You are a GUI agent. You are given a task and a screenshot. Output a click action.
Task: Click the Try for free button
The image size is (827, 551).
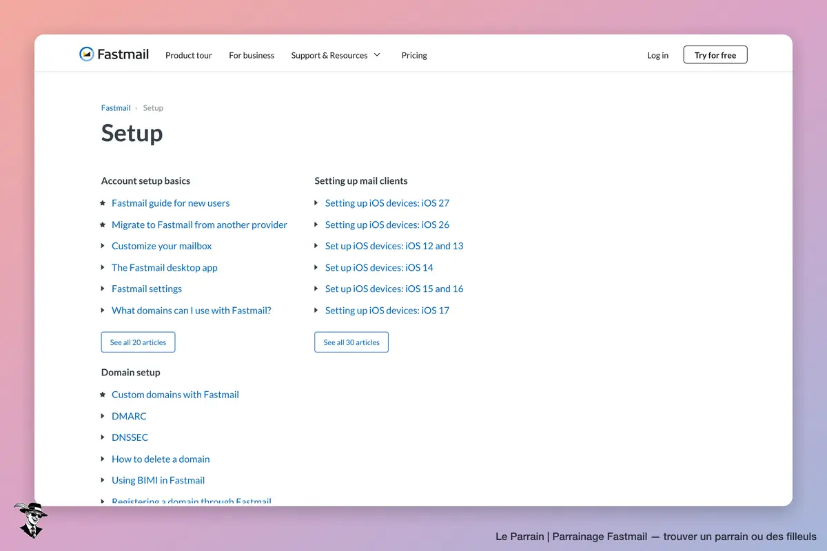(715, 55)
